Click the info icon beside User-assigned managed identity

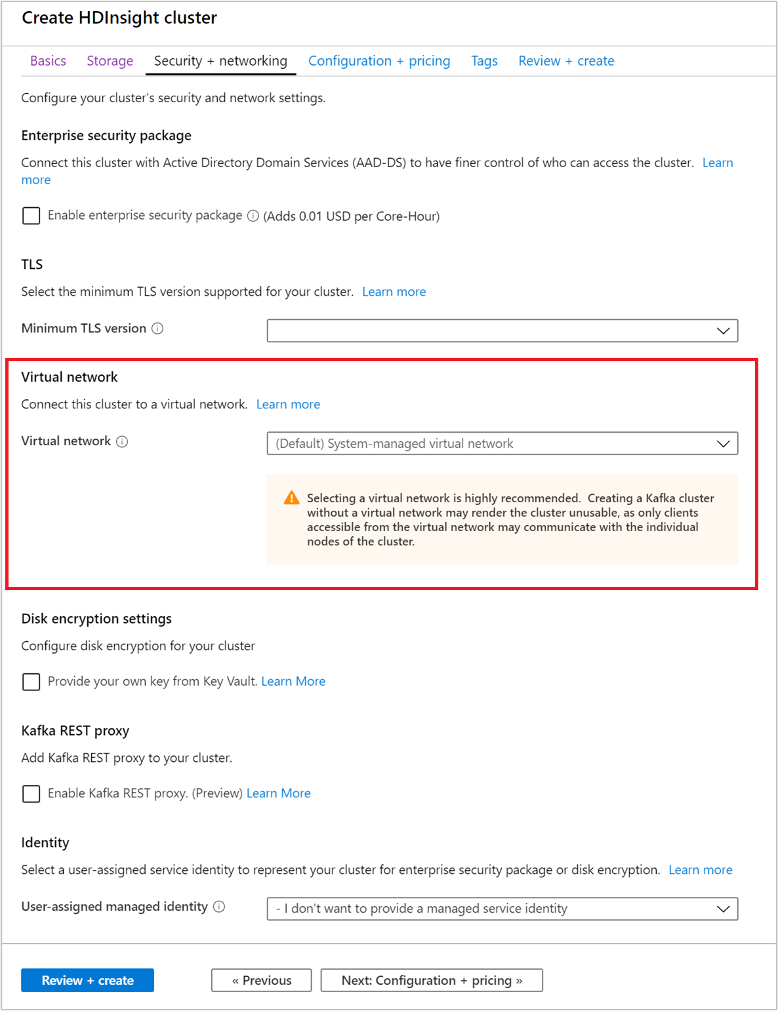pyautogui.click(x=218, y=907)
